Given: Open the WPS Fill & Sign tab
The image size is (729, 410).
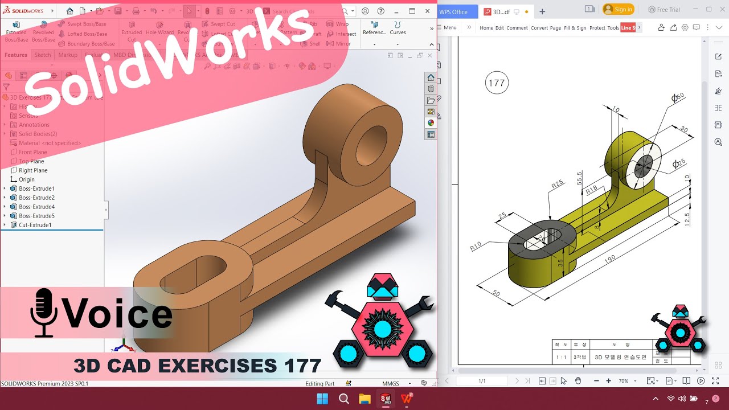Looking at the screenshot, I should 575,27.
